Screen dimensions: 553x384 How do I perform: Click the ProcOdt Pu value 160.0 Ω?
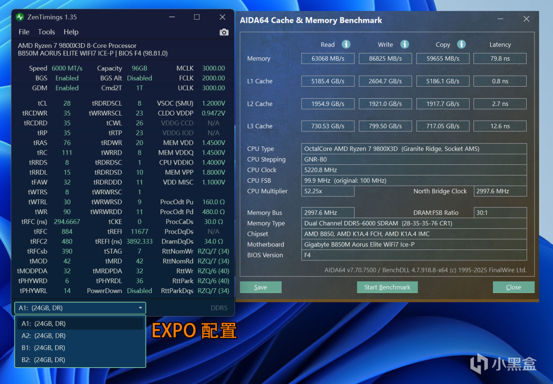213,202
